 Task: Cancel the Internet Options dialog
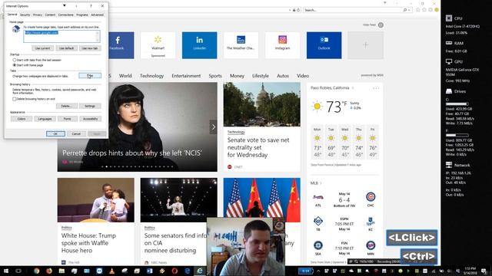pos(76,133)
